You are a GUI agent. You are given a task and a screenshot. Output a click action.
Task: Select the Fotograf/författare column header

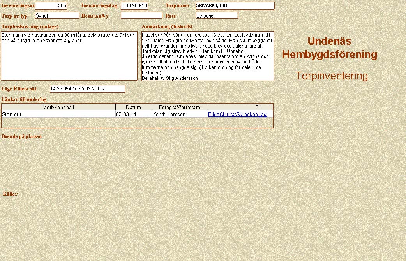(x=180, y=107)
